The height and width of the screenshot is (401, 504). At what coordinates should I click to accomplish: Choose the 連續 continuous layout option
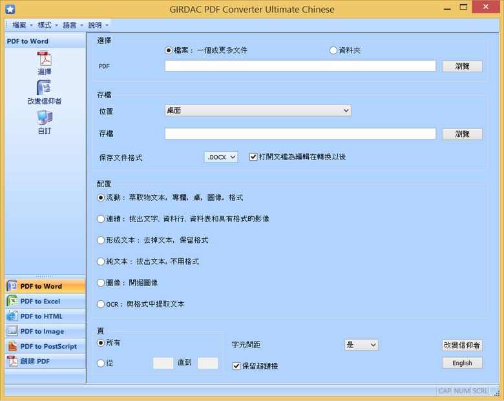click(101, 219)
